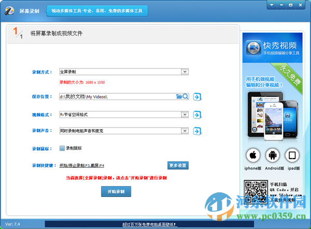Click the 保存位置 label
311x229 pixels.
click(x=42, y=97)
